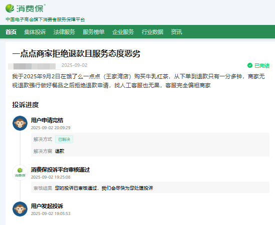
Task: Click the 用户发起投诉 step title
Action: tap(47, 206)
